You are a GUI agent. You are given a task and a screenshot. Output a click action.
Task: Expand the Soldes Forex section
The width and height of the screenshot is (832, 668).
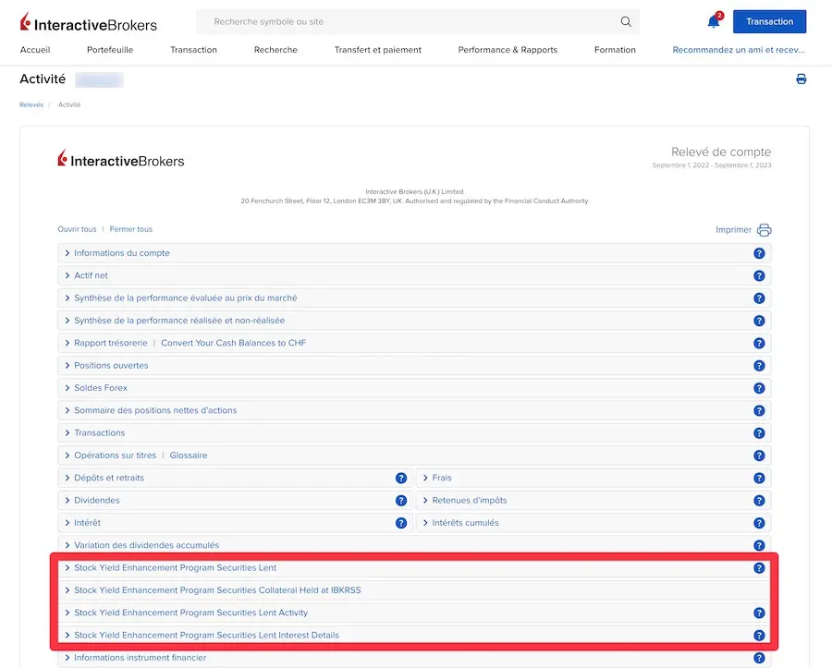coord(101,388)
